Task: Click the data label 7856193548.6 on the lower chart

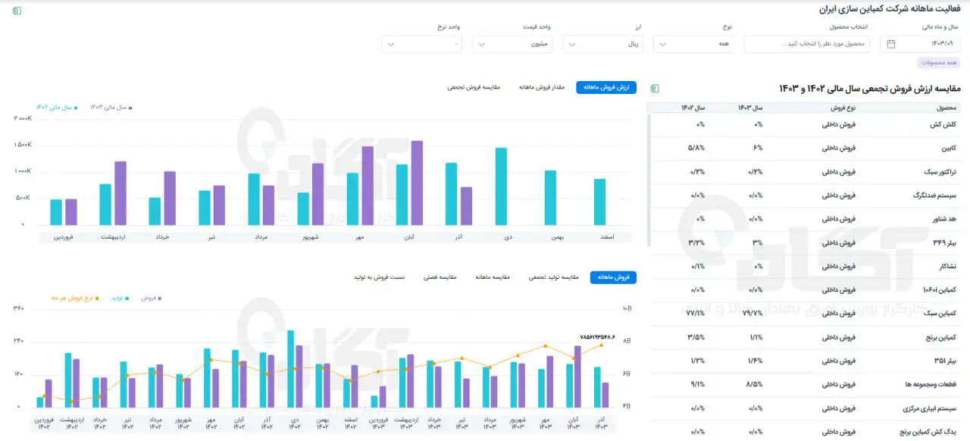Action: click(597, 336)
